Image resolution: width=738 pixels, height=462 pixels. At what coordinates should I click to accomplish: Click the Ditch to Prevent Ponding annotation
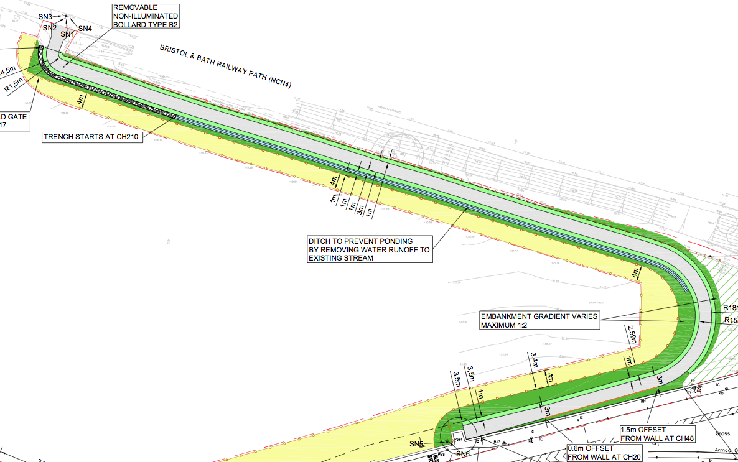click(368, 249)
